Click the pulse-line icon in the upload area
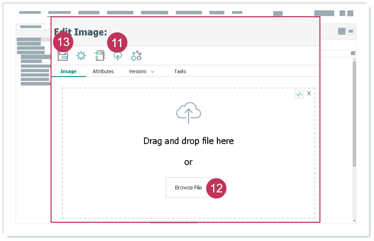 pyautogui.click(x=299, y=94)
